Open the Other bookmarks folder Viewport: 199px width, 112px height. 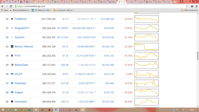(x=189, y=10)
